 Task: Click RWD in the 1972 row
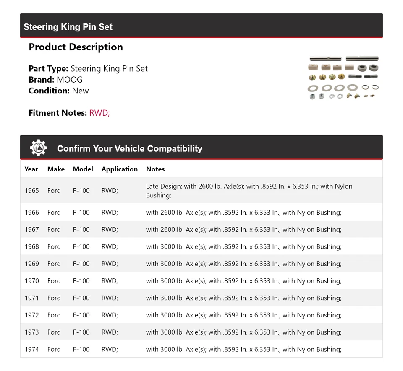[x=110, y=315]
